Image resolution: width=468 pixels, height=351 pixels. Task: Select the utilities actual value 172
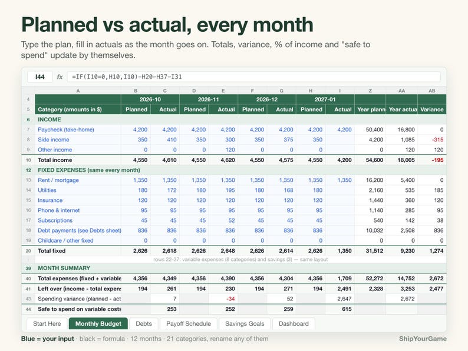pos(165,190)
